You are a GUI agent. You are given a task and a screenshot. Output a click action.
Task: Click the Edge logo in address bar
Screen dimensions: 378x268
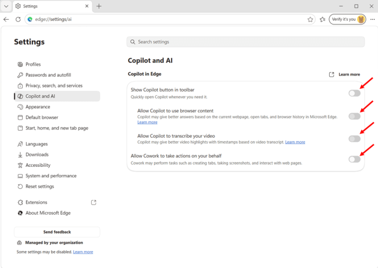pos(30,19)
